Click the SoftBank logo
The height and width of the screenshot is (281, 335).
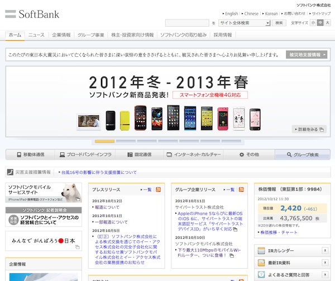point(32,14)
